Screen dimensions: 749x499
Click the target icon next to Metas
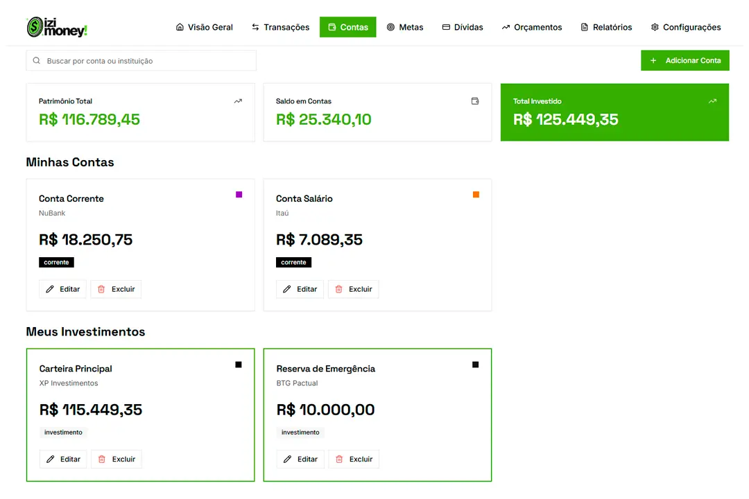pos(390,27)
